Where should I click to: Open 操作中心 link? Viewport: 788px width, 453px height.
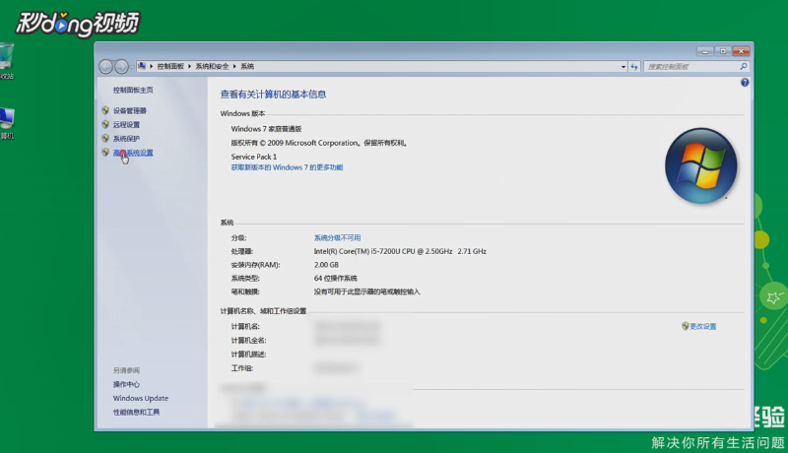pos(126,384)
